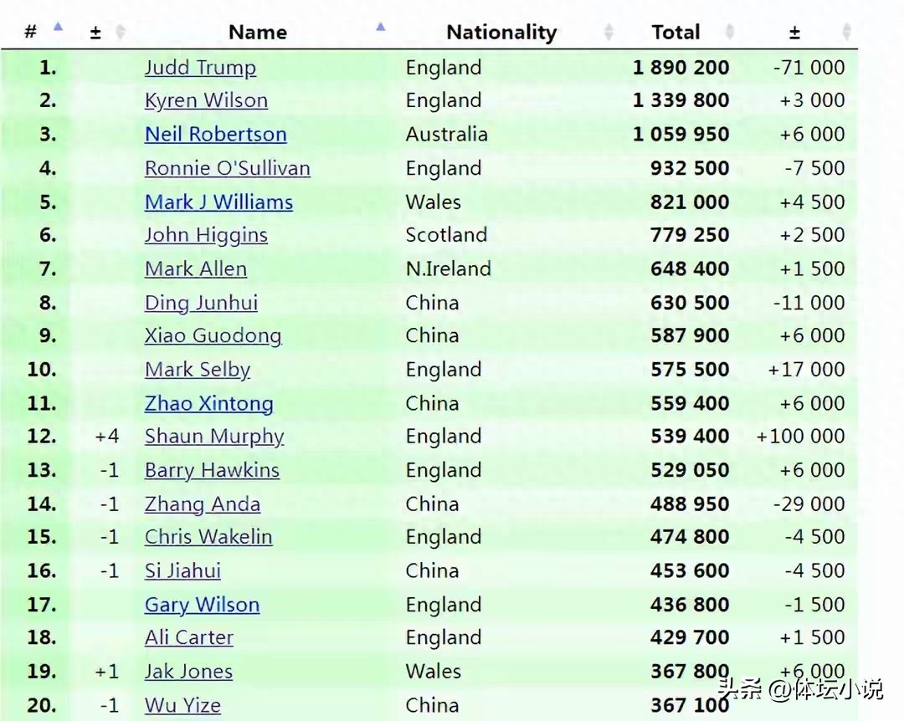Select the row for Mark Selby
The image size is (904, 721).
pyautogui.click(x=198, y=370)
